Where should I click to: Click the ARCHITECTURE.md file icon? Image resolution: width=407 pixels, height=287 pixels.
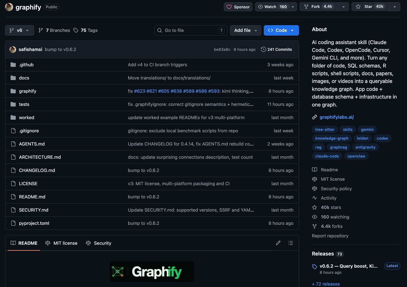[x=13, y=157]
